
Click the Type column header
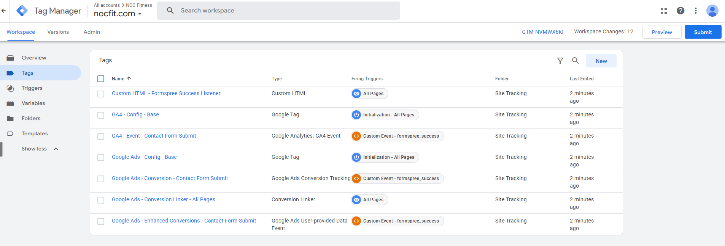tap(277, 79)
